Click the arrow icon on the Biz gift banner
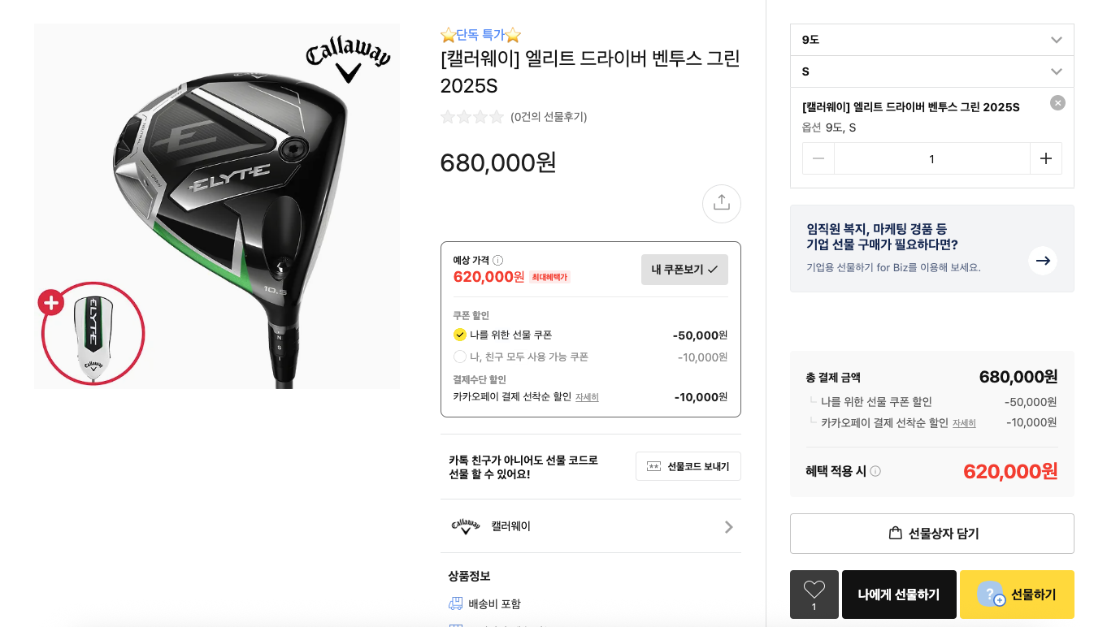This screenshot has width=1094, height=627. point(1042,261)
